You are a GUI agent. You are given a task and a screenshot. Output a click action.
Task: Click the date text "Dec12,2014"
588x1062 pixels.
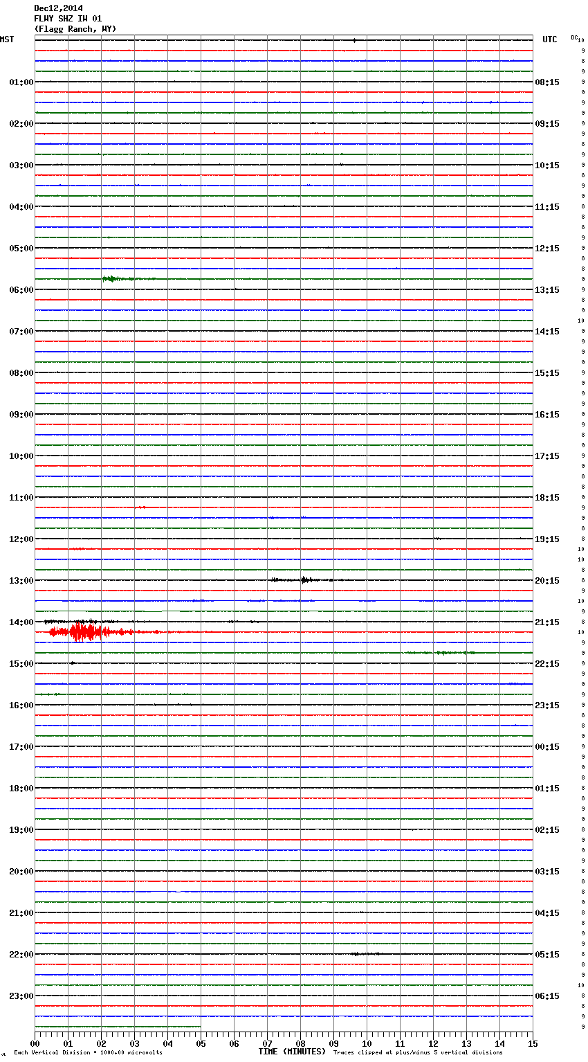tap(58, 8)
